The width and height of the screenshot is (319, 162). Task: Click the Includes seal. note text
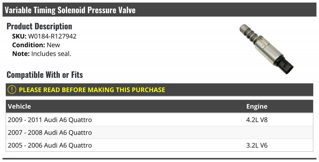click(51, 54)
